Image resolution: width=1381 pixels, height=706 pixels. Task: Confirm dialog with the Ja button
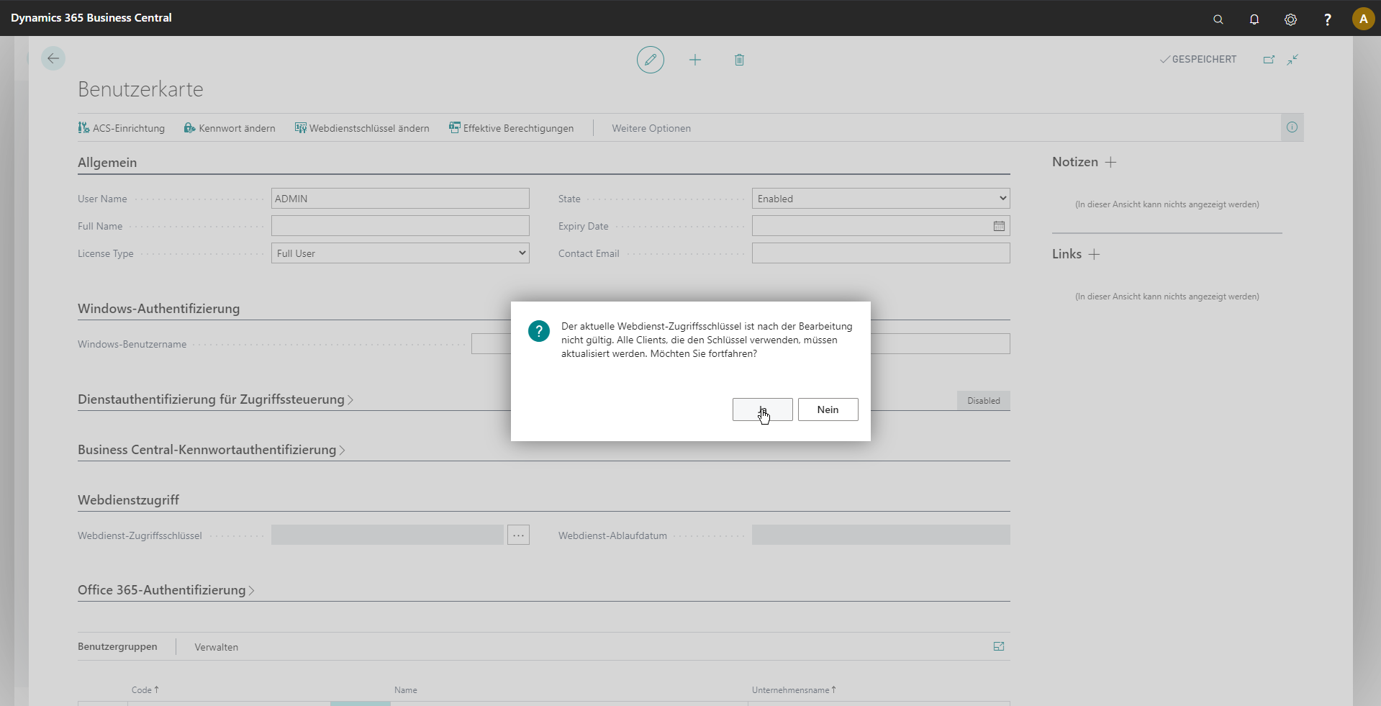[x=762, y=409]
